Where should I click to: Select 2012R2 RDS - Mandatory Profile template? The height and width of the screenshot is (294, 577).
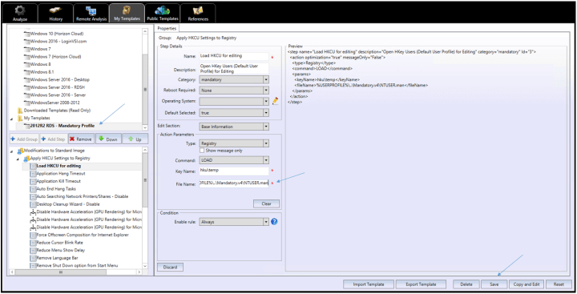tap(63, 126)
